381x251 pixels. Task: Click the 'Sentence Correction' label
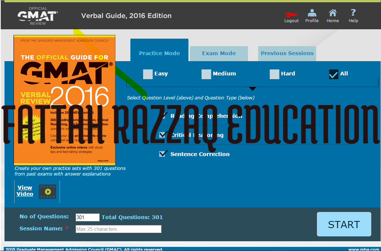(200, 154)
